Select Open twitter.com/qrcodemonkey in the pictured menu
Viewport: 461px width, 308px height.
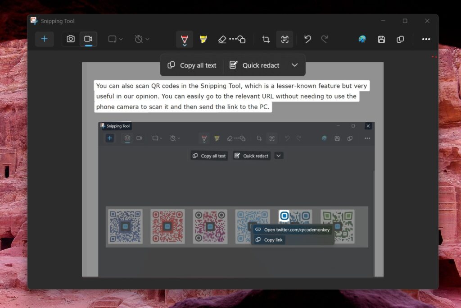pyautogui.click(x=294, y=230)
